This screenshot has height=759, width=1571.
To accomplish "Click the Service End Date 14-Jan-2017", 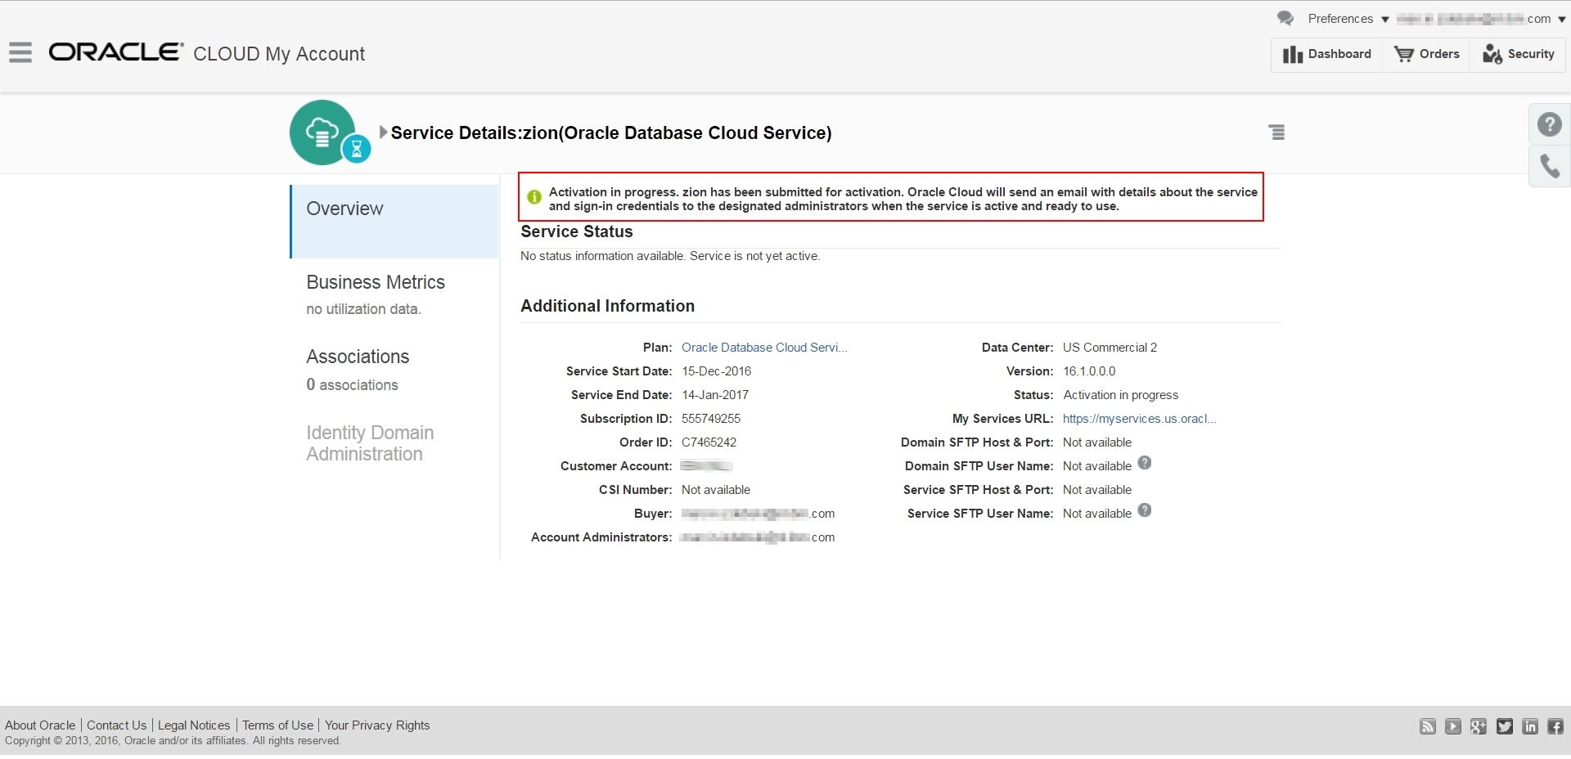I will (x=715, y=395).
